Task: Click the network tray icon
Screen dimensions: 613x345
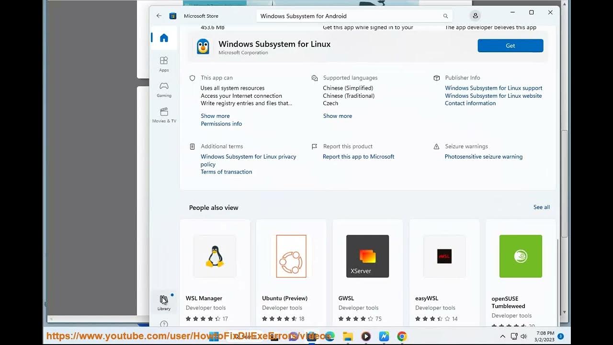Action: coord(514,336)
